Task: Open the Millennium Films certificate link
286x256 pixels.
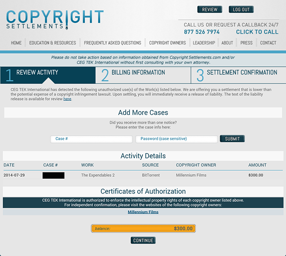Action: coord(143,212)
